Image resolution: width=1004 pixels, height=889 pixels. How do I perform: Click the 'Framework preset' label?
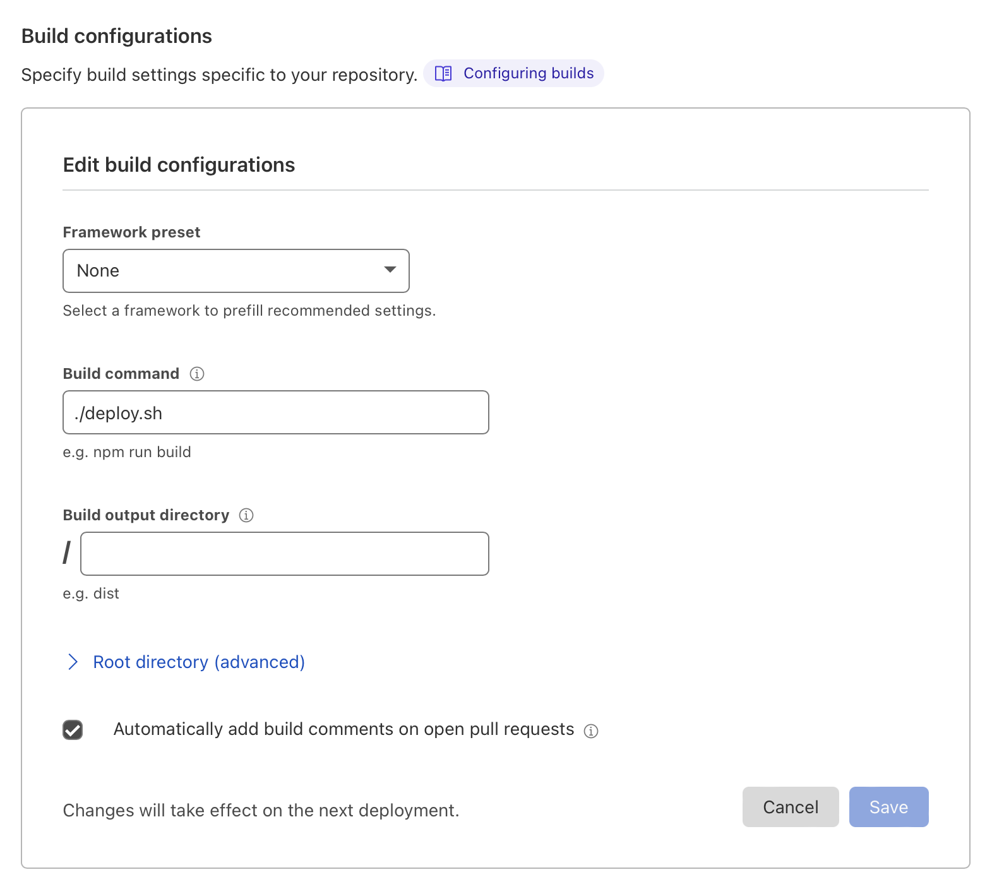131,232
